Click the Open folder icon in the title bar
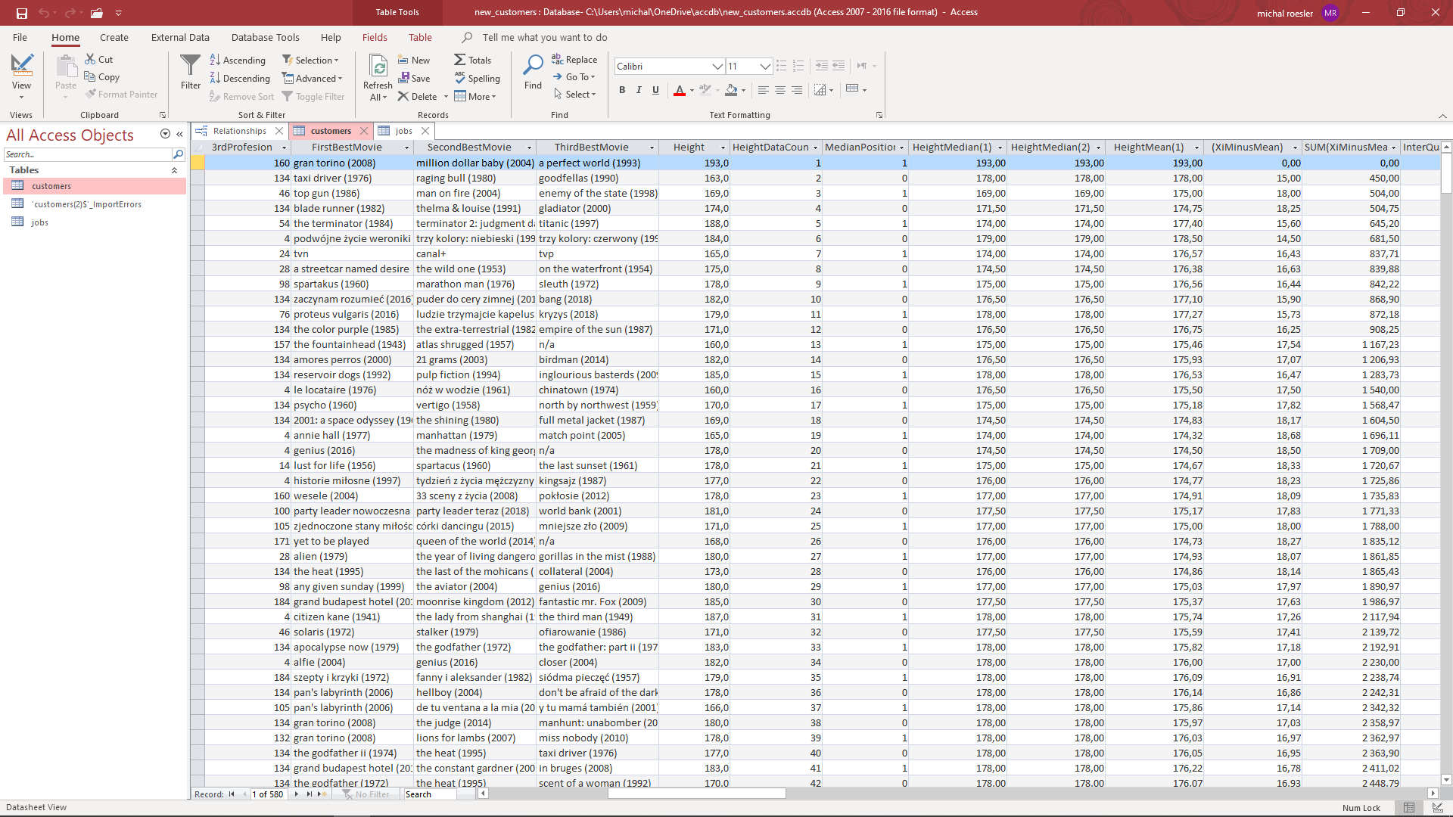This screenshot has width=1453, height=817. tap(96, 13)
